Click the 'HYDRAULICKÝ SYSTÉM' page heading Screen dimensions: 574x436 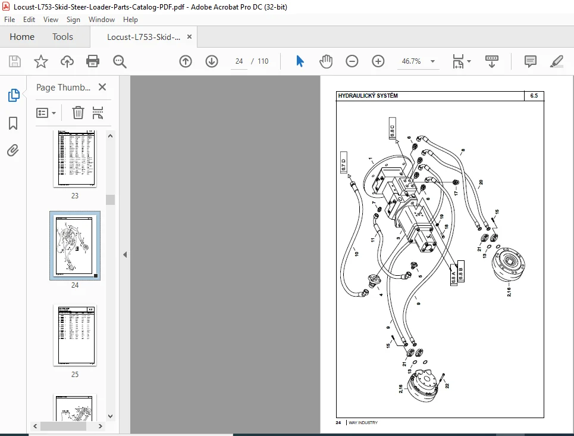(x=368, y=96)
